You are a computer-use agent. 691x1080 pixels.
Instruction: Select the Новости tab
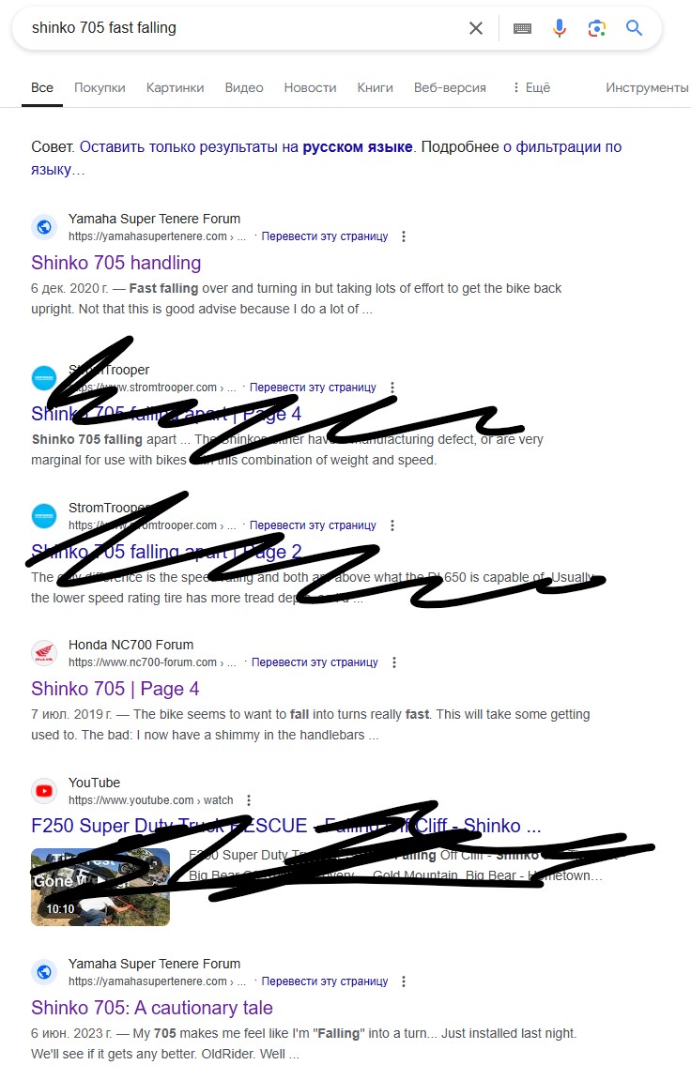pos(310,87)
